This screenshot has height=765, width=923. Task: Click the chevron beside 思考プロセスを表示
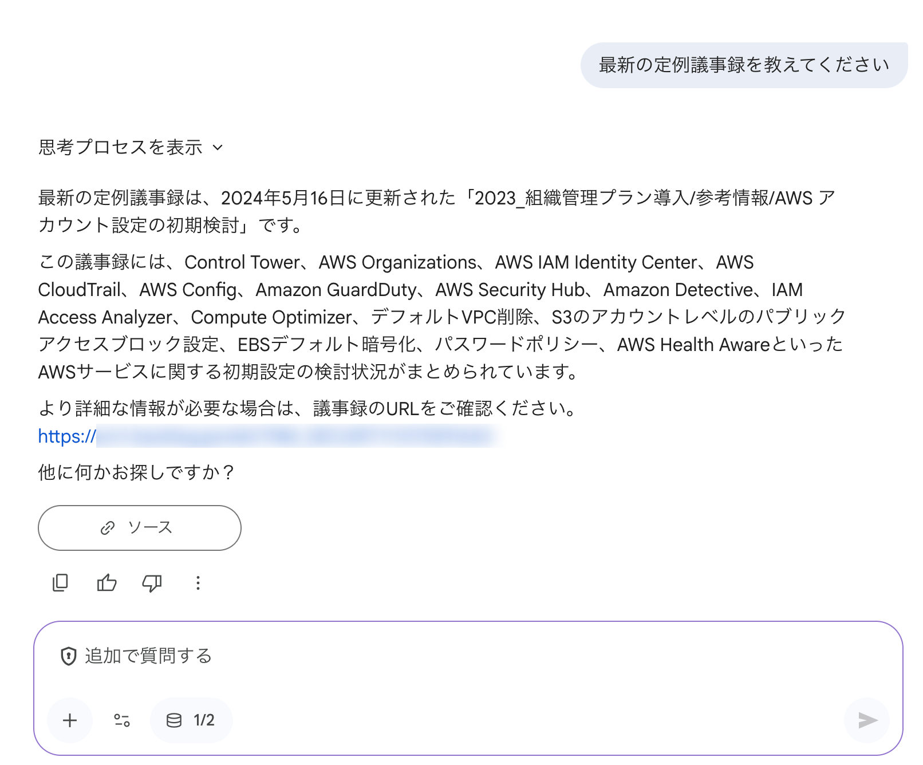(218, 148)
